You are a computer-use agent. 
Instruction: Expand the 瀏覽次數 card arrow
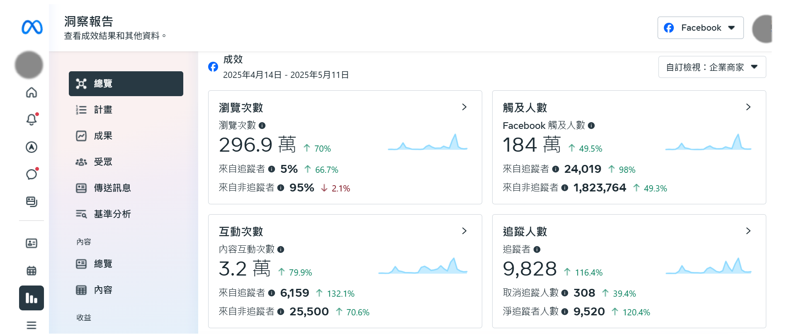464,107
